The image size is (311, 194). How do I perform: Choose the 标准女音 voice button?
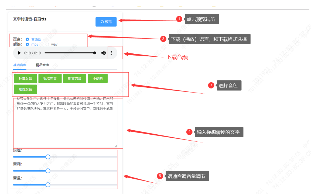(25, 78)
